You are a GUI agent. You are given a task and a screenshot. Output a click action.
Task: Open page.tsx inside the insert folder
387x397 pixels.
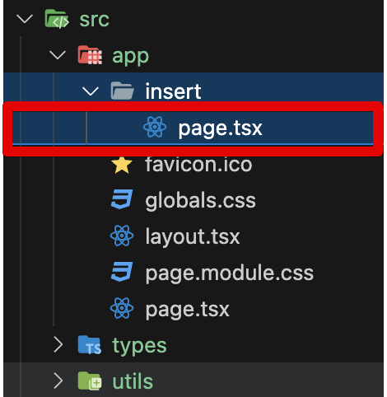tap(193, 128)
